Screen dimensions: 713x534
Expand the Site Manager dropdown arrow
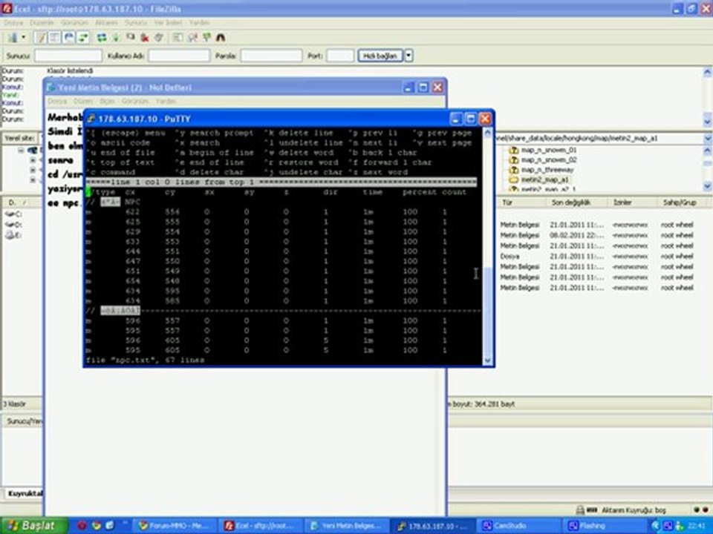click(23, 38)
